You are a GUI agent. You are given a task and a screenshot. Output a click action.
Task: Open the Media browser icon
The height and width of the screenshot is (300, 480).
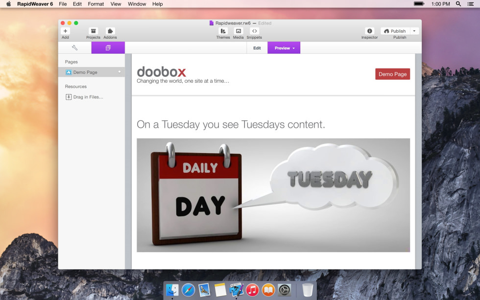point(238,31)
